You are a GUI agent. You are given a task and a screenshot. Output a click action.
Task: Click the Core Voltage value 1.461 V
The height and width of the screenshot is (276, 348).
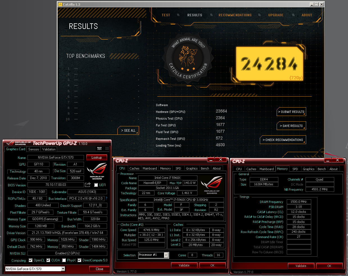tap(187, 193)
